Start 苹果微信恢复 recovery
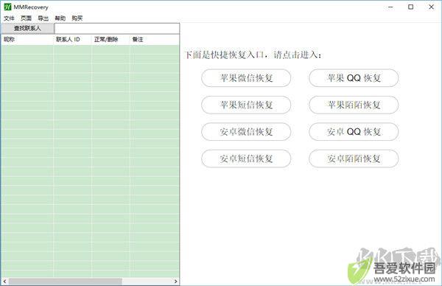 (246, 78)
